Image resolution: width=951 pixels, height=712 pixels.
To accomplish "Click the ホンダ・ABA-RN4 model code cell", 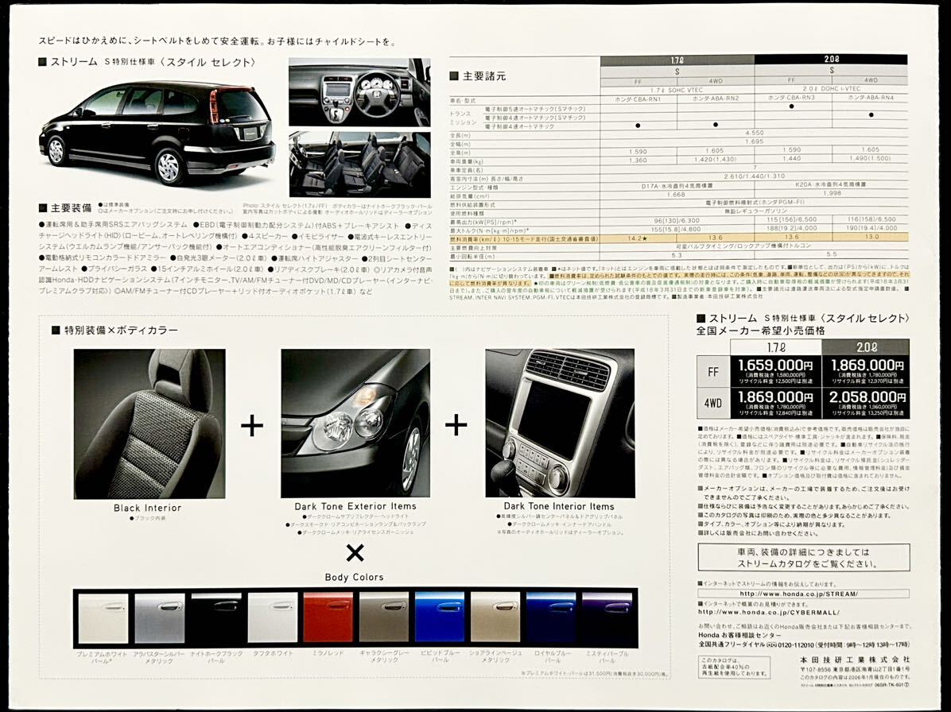I will coord(871,98).
